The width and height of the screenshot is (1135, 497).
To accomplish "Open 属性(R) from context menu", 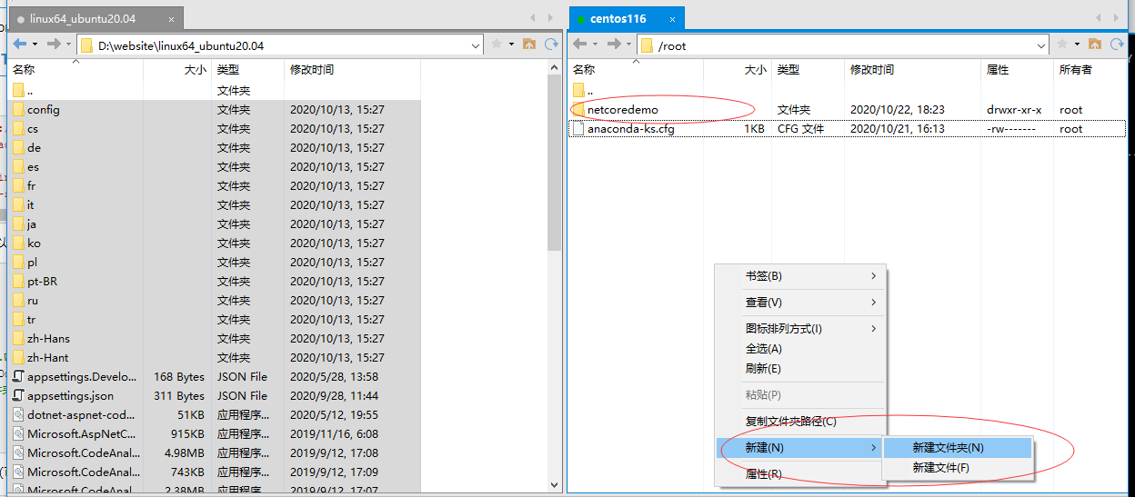I will click(800, 474).
